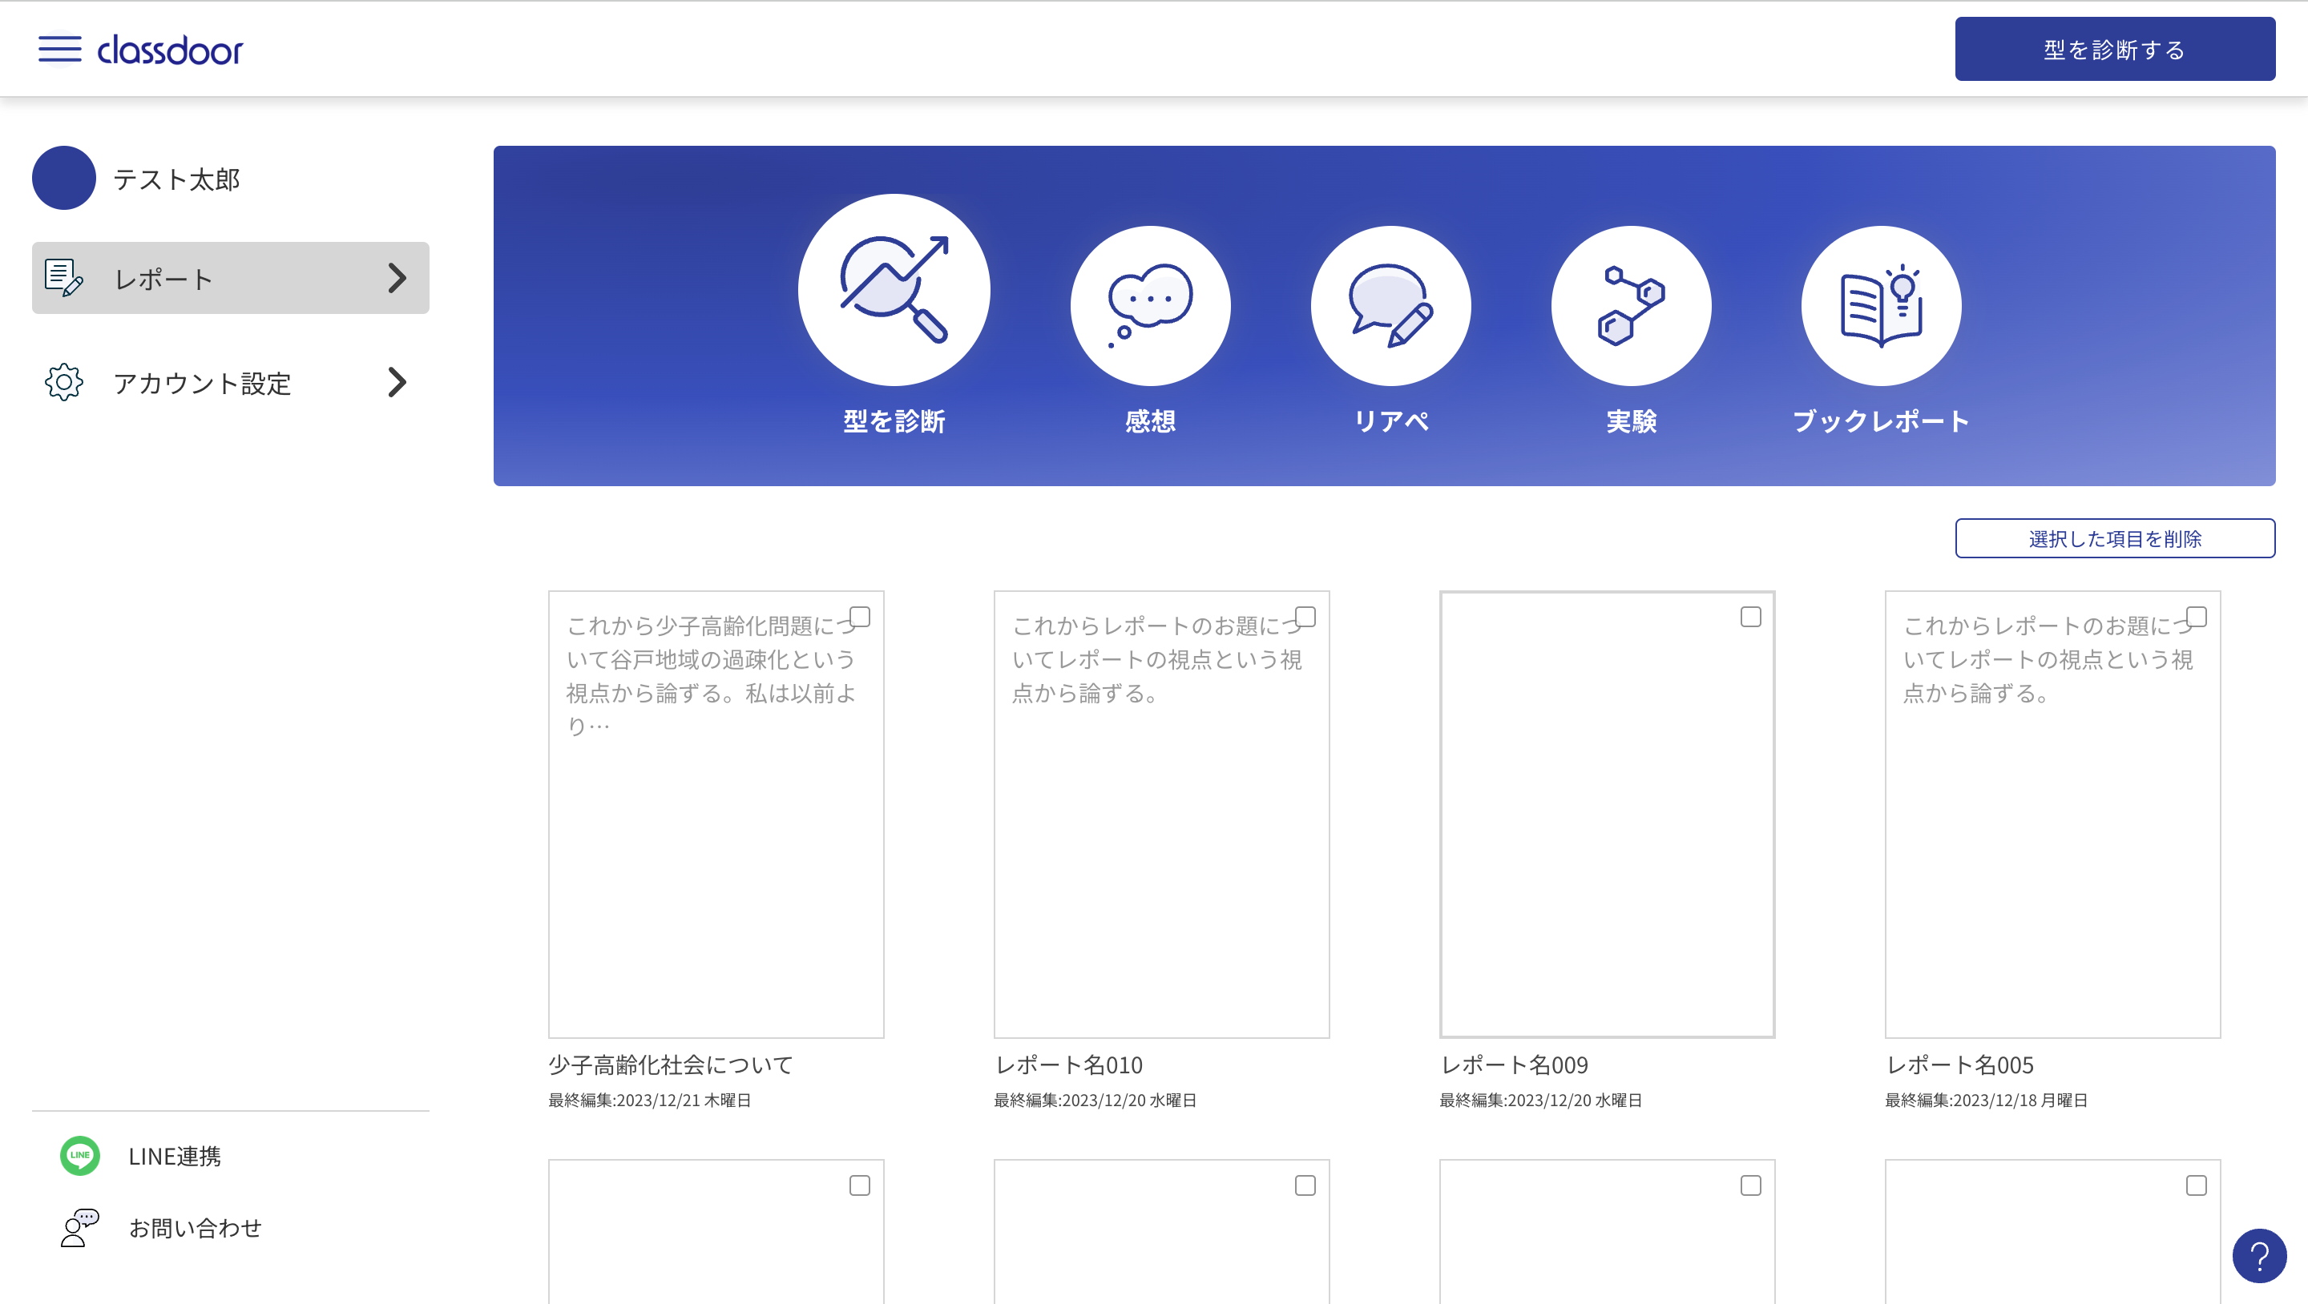
Task: Check the 少子高齢化社会について report checkbox
Action: pos(859,617)
